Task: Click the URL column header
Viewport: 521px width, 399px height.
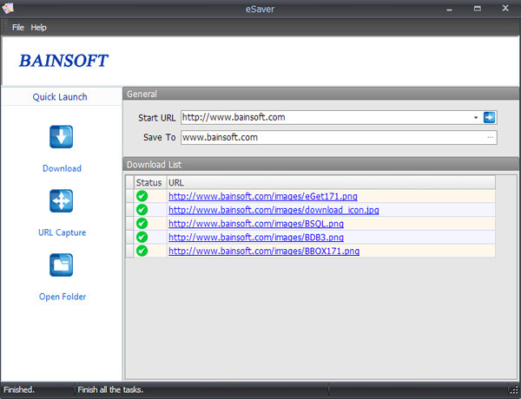Action: (x=331, y=182)
